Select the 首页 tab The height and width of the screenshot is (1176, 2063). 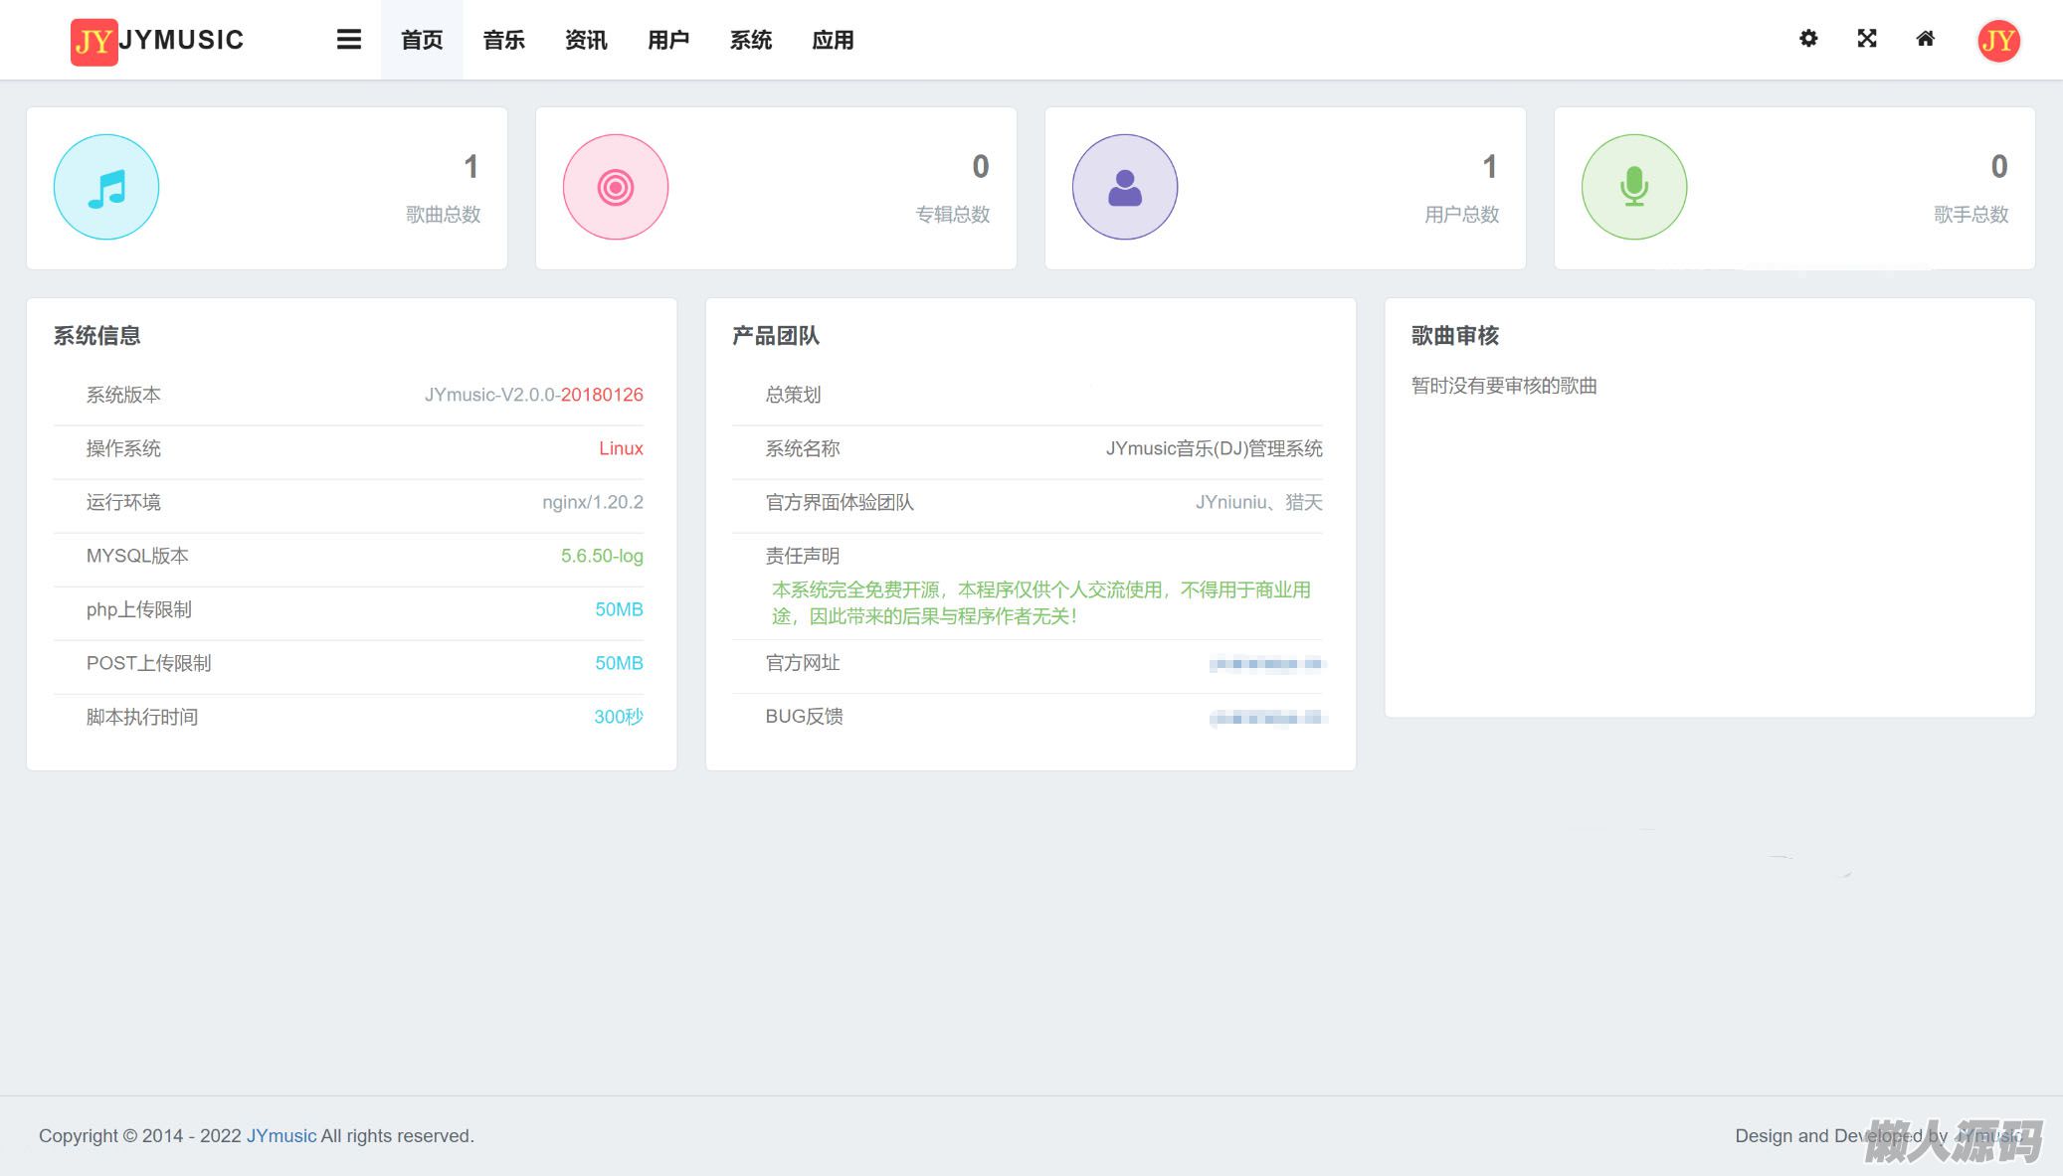[x=422, y=40]
